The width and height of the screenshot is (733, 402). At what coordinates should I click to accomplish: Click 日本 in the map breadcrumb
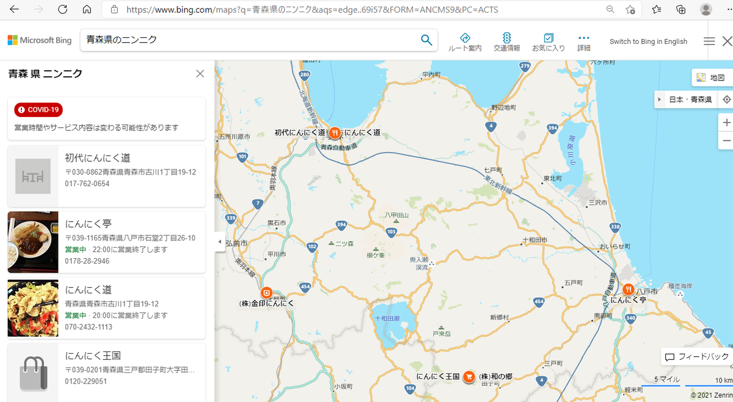point(676,99)
